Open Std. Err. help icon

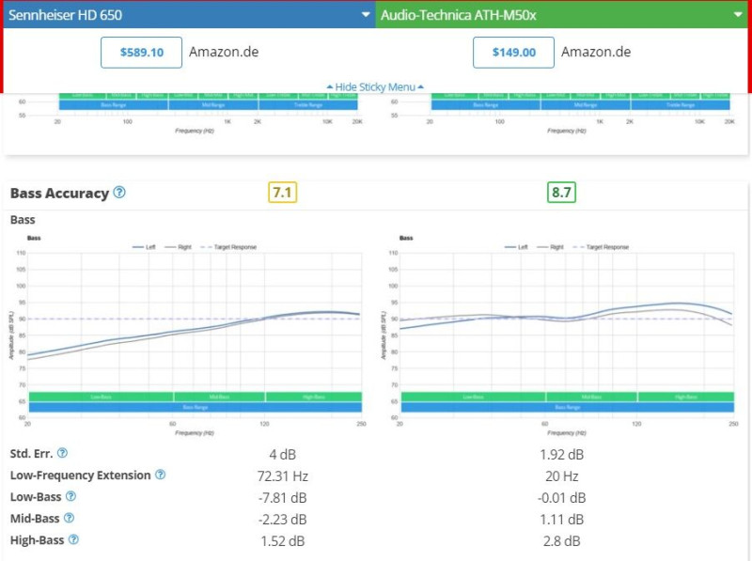[x=62, y=453]
